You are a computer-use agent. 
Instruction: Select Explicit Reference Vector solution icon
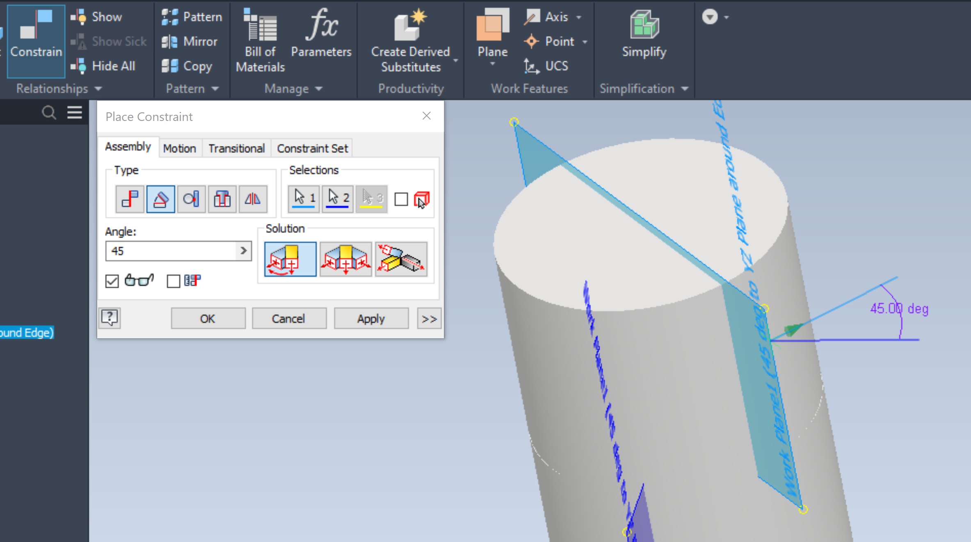coord(401,259)
